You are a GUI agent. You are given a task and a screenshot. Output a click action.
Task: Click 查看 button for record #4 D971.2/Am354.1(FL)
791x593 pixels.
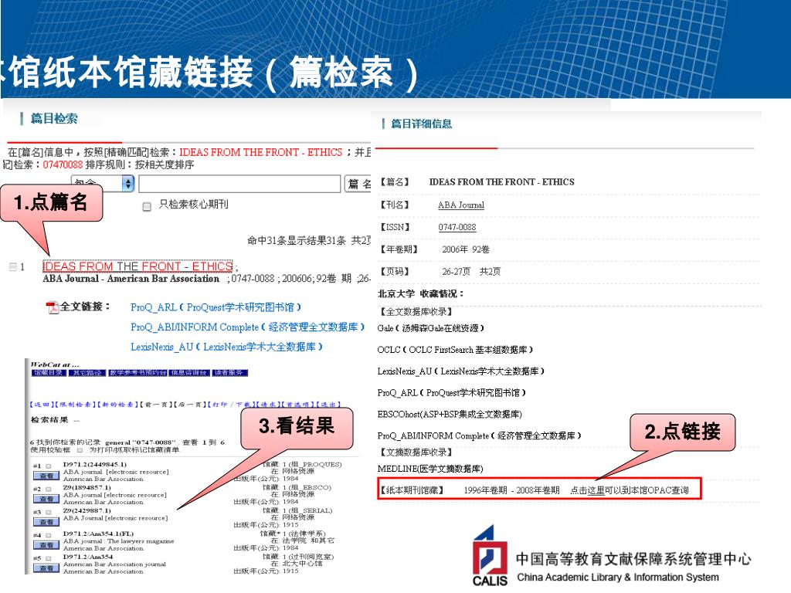pyautogui.click(x=46, y=545)
